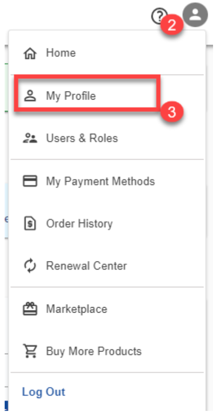Click the shopping cart icon
This screenshot has width=216, height=416.
pyautogui.click(x=30, y=351)
